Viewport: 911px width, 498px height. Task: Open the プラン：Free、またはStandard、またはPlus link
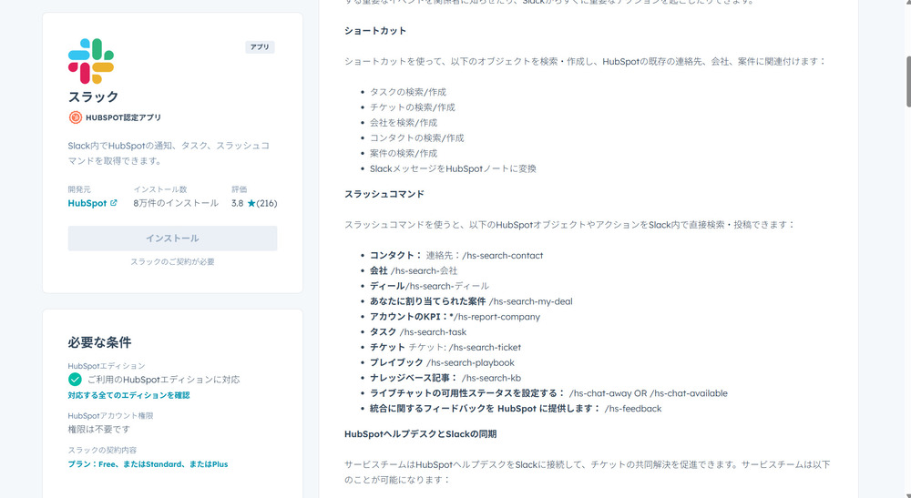click(148, 464)
